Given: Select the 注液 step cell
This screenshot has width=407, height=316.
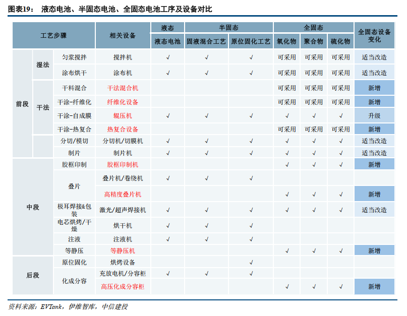Looking at the screenshot, I should point(74,239).
